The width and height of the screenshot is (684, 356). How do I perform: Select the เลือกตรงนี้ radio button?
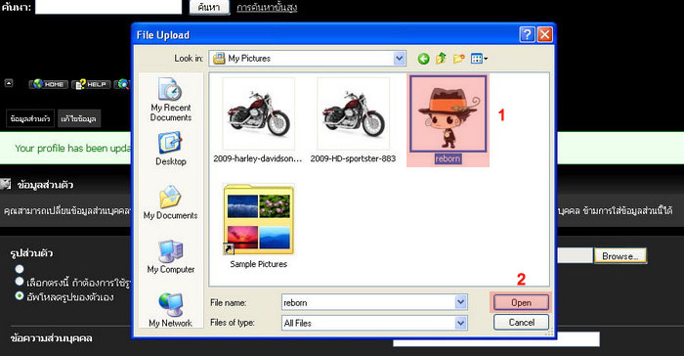coord(20,282)
